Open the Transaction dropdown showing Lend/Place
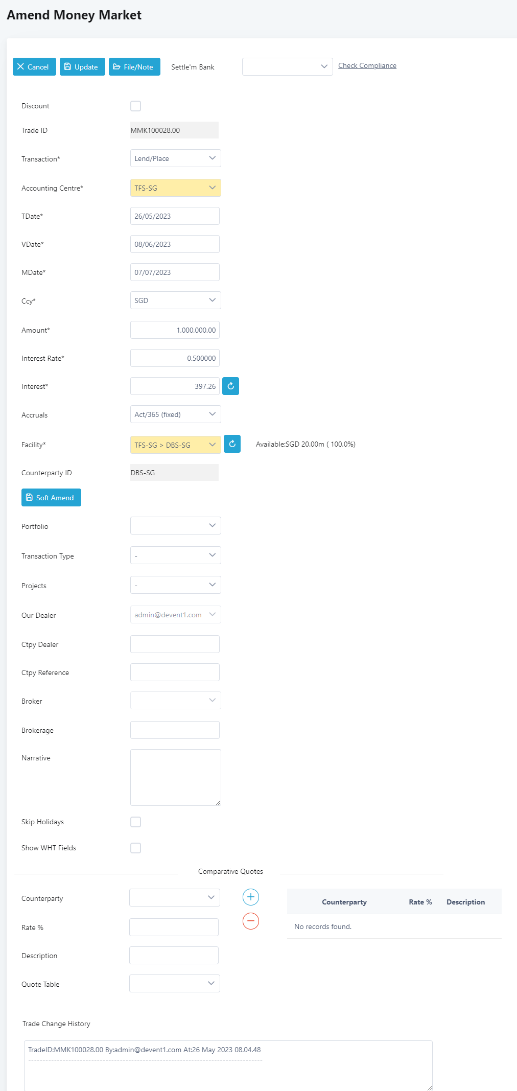 coord(175,158)
